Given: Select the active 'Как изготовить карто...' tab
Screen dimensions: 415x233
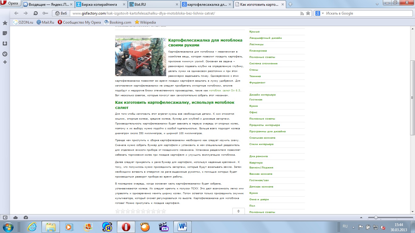Looking at the screenshot, I should (259, 4).
